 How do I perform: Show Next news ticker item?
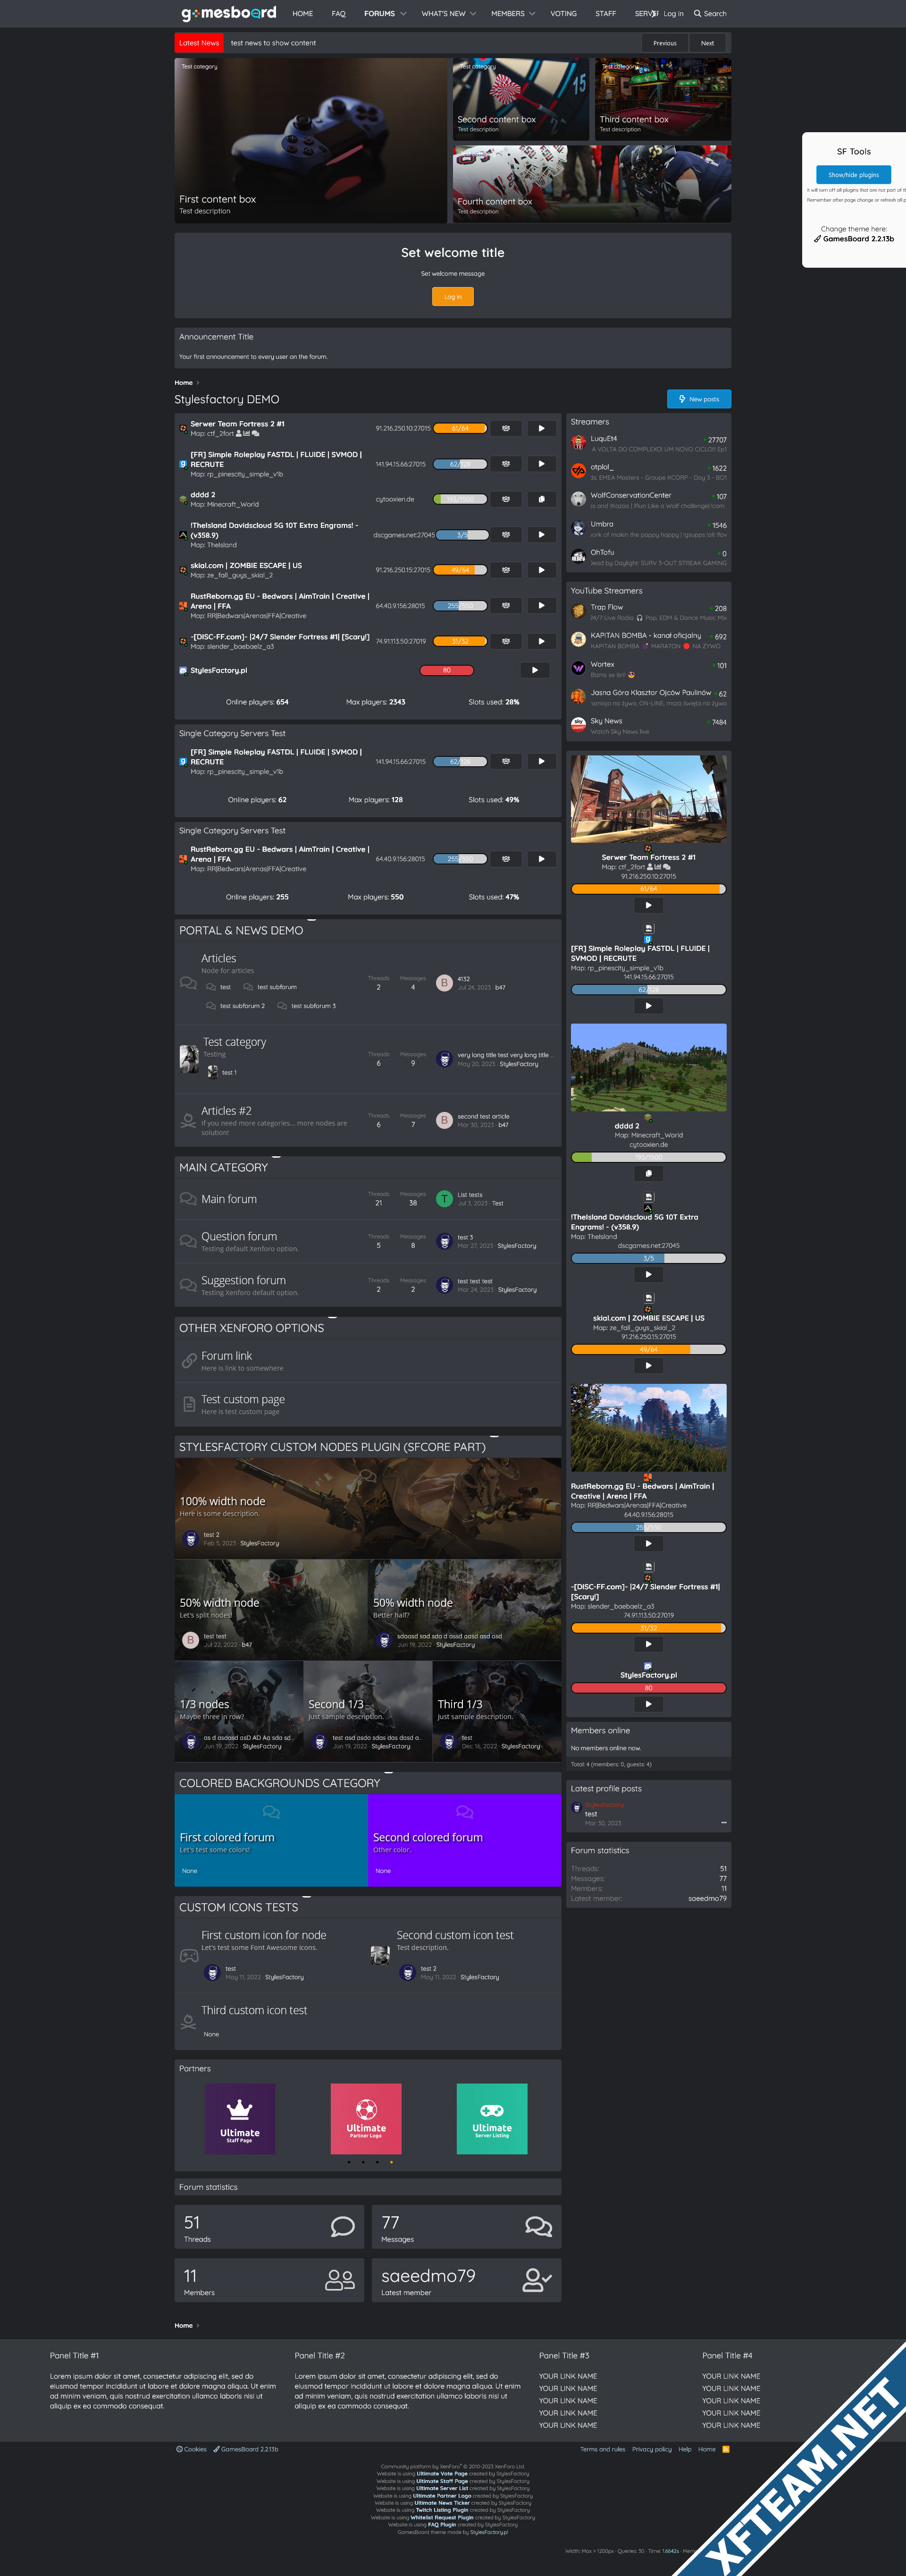click(x=707, y=43)
